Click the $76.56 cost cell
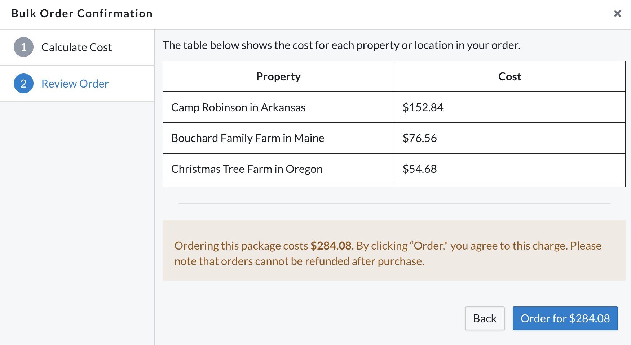The height and width of the screenshot is (345, 631). tap(509, 138)
